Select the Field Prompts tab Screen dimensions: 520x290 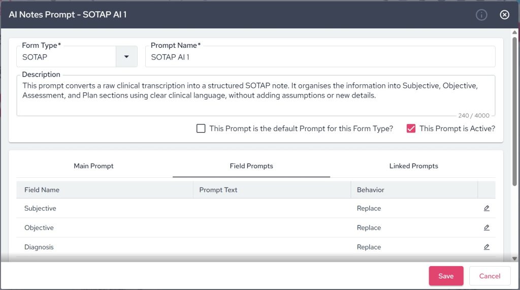(x=251, y=166)
